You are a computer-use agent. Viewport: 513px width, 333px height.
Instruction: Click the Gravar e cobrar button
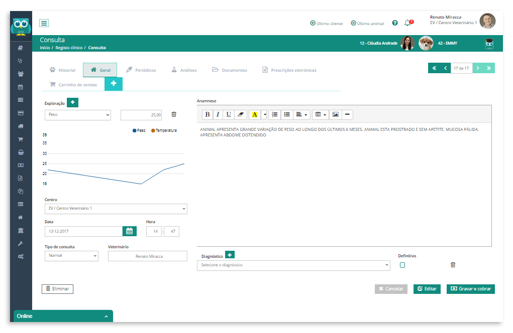[x=470, y=289]
